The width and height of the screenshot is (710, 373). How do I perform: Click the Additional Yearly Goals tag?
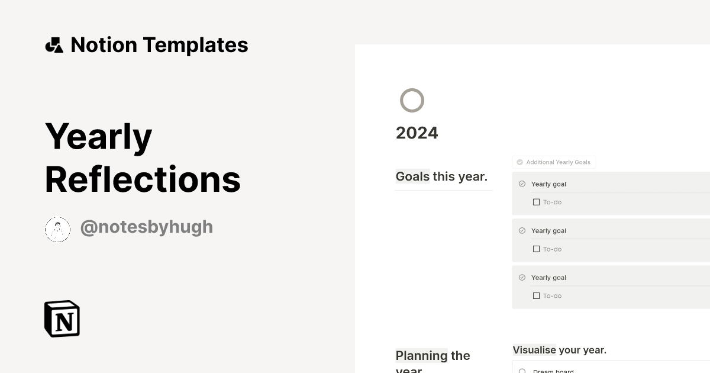pos(554,162)
